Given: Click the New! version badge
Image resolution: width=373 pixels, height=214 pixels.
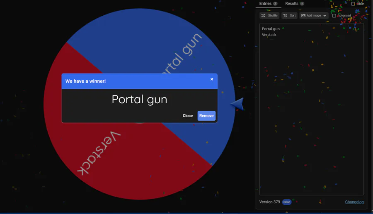Looking at the screenshot, I should click(287, 202).
